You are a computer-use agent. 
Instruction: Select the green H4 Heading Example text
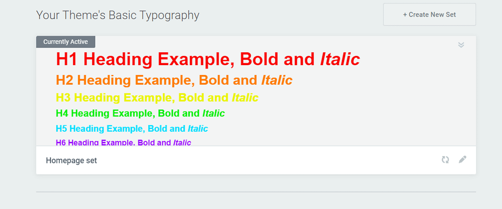click(128, 114)
